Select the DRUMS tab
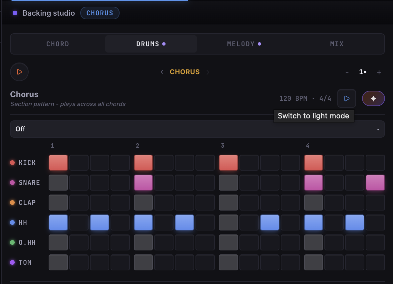 151,44
